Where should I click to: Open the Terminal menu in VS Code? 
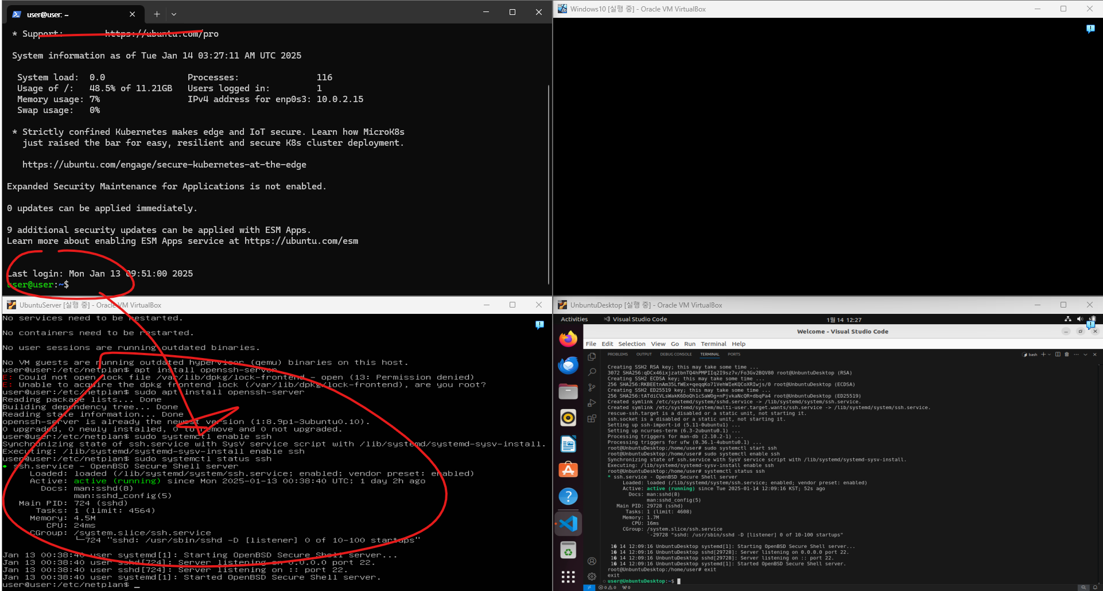[x=713, y=344]
